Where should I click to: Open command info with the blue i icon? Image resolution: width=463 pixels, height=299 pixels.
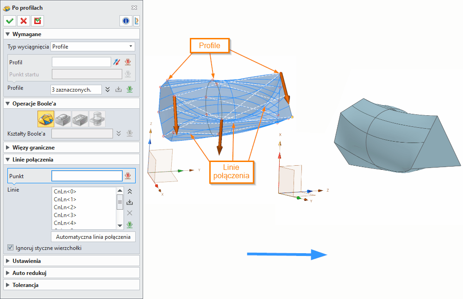(x=125, y=21)
